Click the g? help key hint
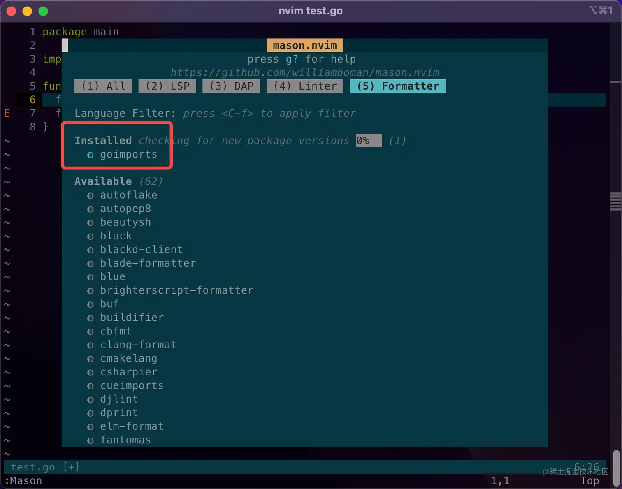 click(292, 59)
